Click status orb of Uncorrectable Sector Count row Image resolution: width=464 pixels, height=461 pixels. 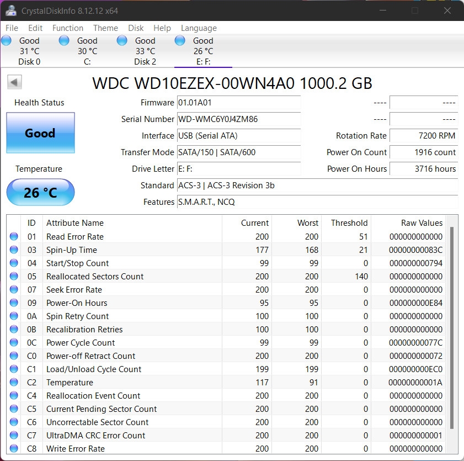[x=14, y=422]
